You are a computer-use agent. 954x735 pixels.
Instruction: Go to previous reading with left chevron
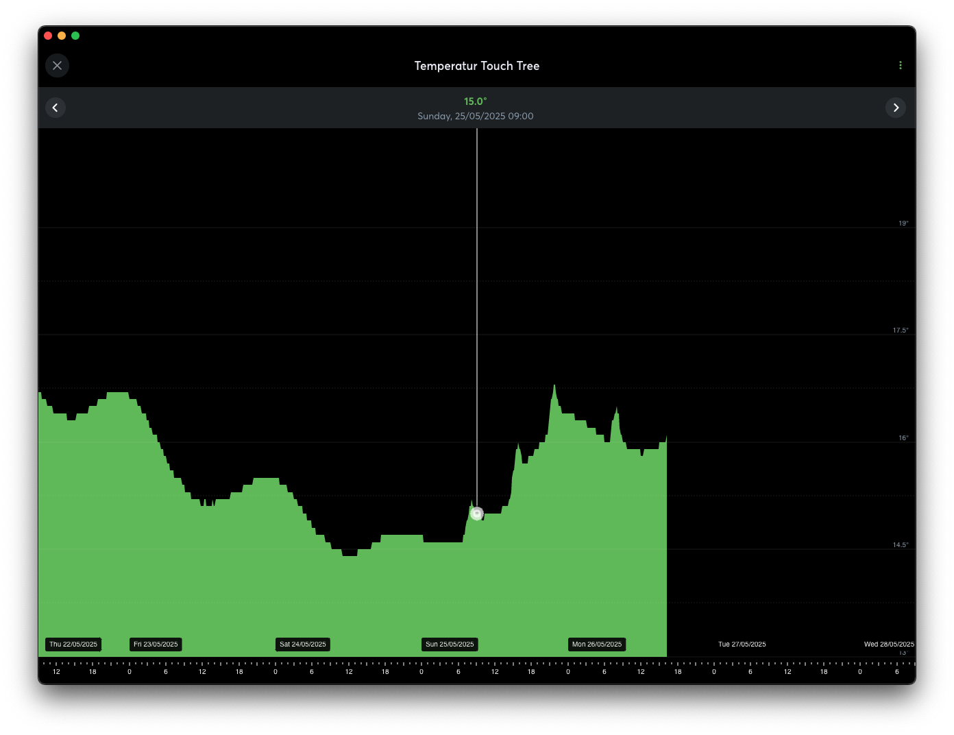tap(56, 108)
